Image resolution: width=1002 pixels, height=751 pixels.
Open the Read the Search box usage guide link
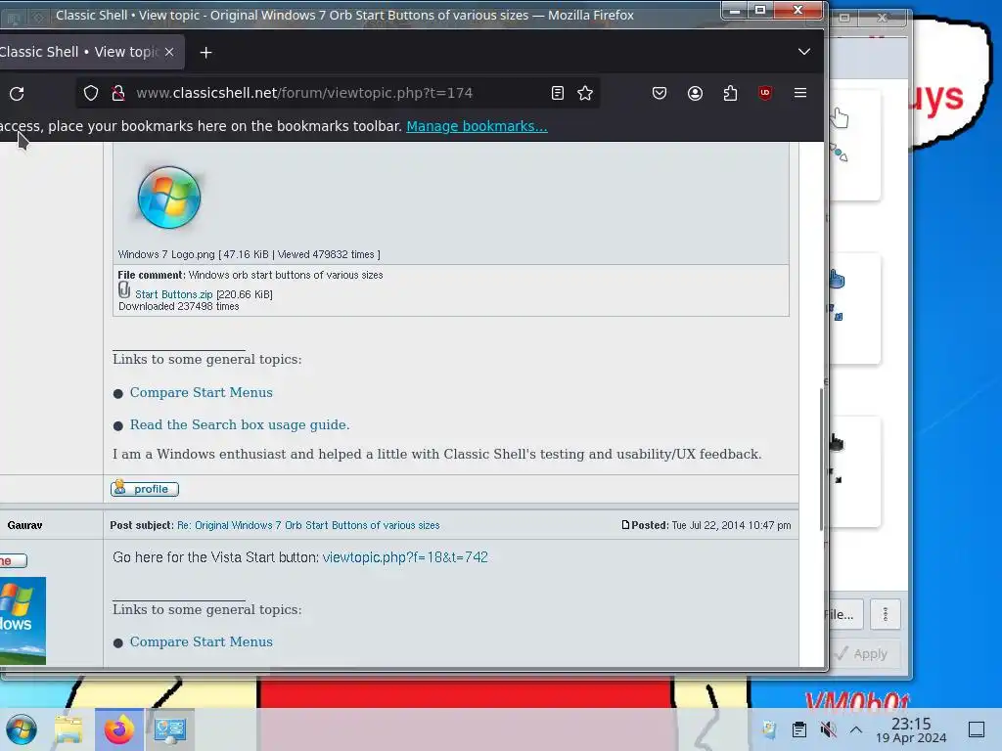tap(240, 424)
